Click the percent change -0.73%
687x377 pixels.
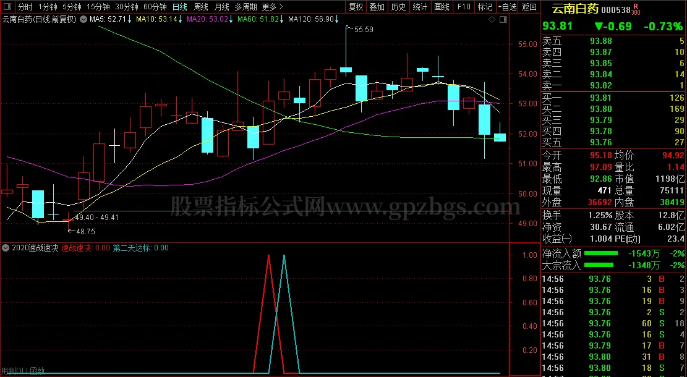(x=664, y=27)
